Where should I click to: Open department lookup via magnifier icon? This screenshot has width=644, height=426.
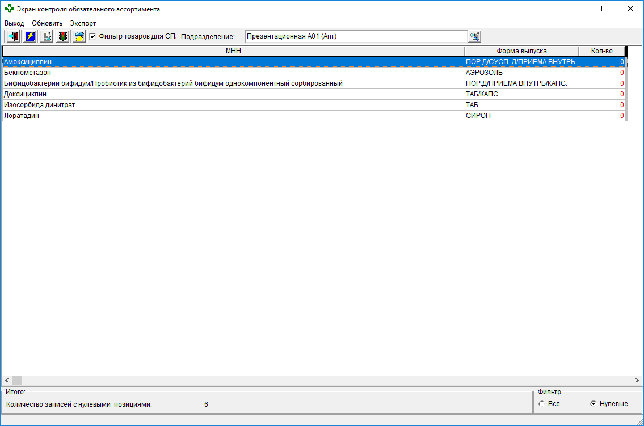point(474,36)
